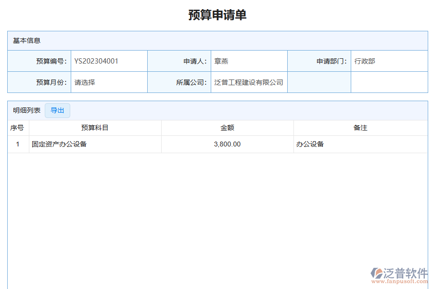The height and width of the screenshot is (289, 433).
Task: Switch to the 明细列表 section
Action: (x=26, y=110)
